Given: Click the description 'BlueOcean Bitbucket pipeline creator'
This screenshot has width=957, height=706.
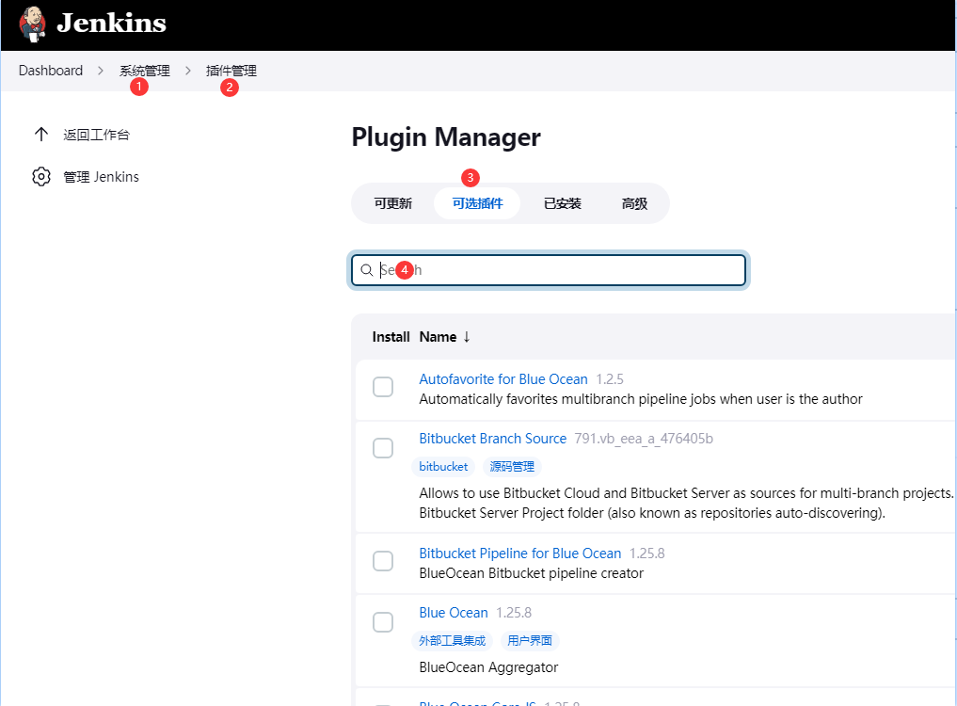Looking at the screenshot, I should click(531, 573).
